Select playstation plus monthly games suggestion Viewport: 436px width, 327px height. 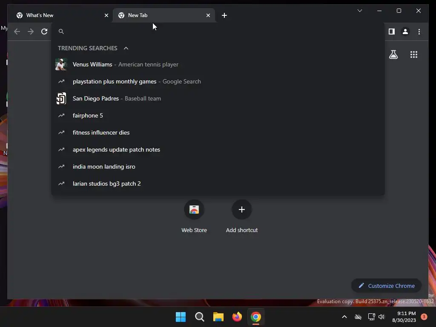pos(218,81)
